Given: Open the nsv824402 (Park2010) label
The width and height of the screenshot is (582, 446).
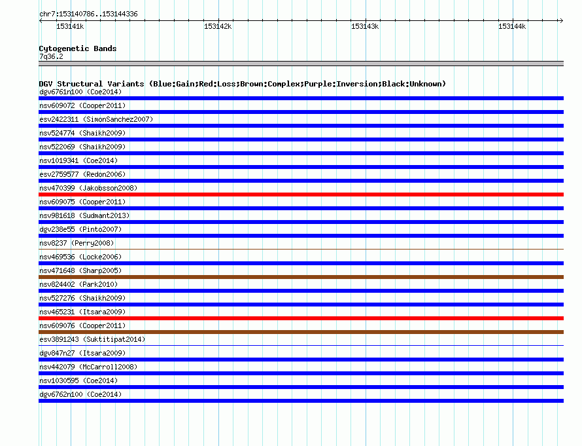Looking at the screenshot, I should [78, 284].
